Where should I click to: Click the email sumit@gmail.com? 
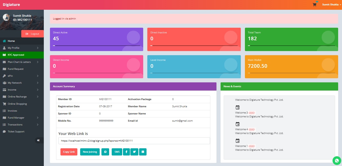pyautogui.click(x=182, y=121)
